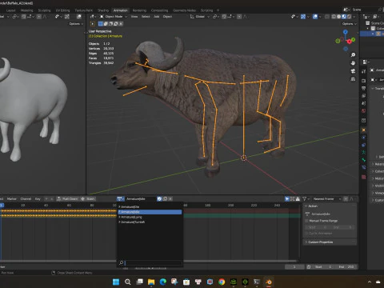Screen dimensions: 384x288
Task: Enable material preview shading
Action: coord(344,17)
